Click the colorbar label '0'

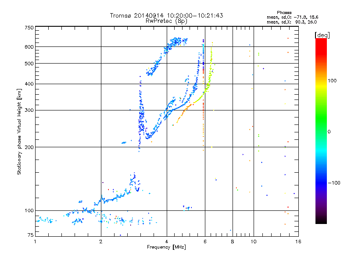329,132
